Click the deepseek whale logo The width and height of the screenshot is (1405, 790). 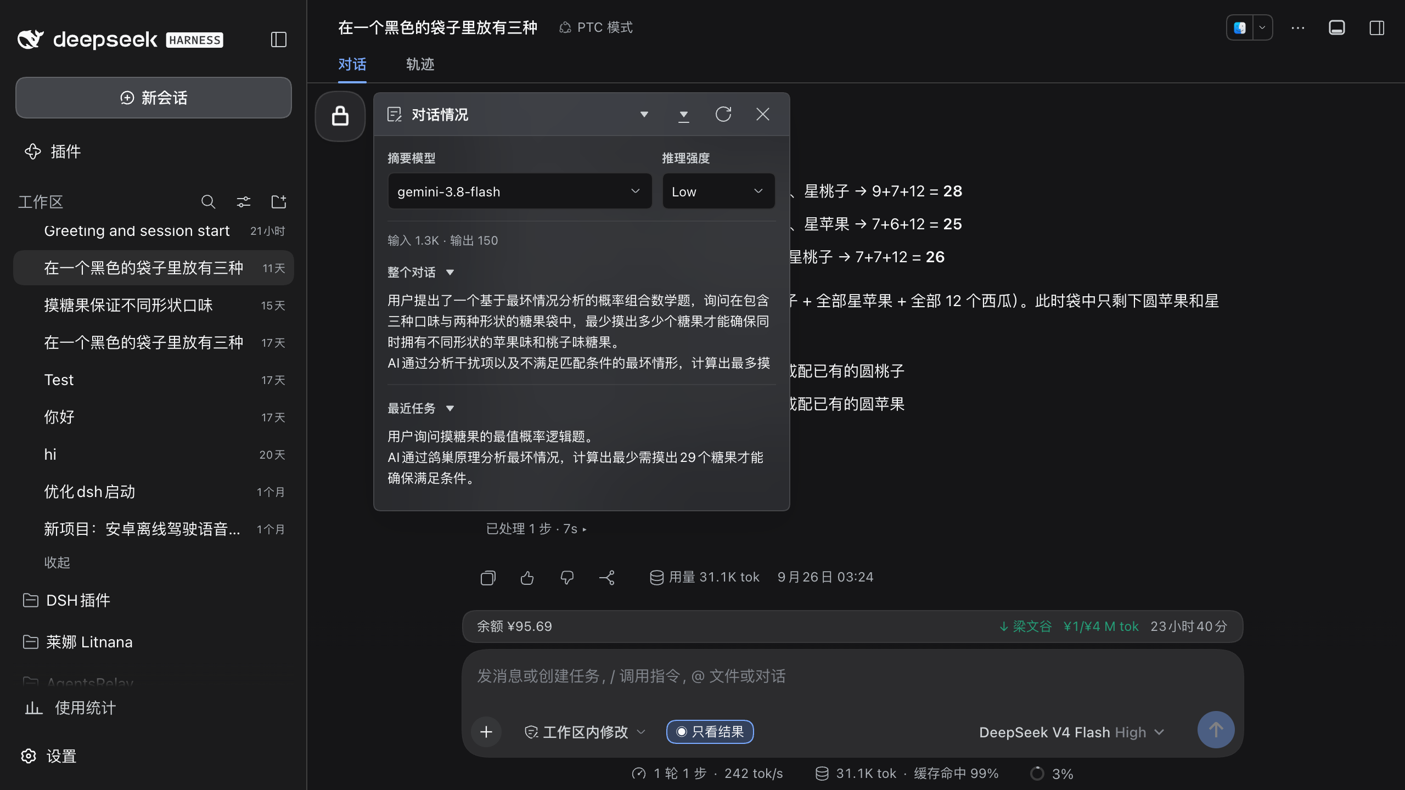[x=31, y=39]
